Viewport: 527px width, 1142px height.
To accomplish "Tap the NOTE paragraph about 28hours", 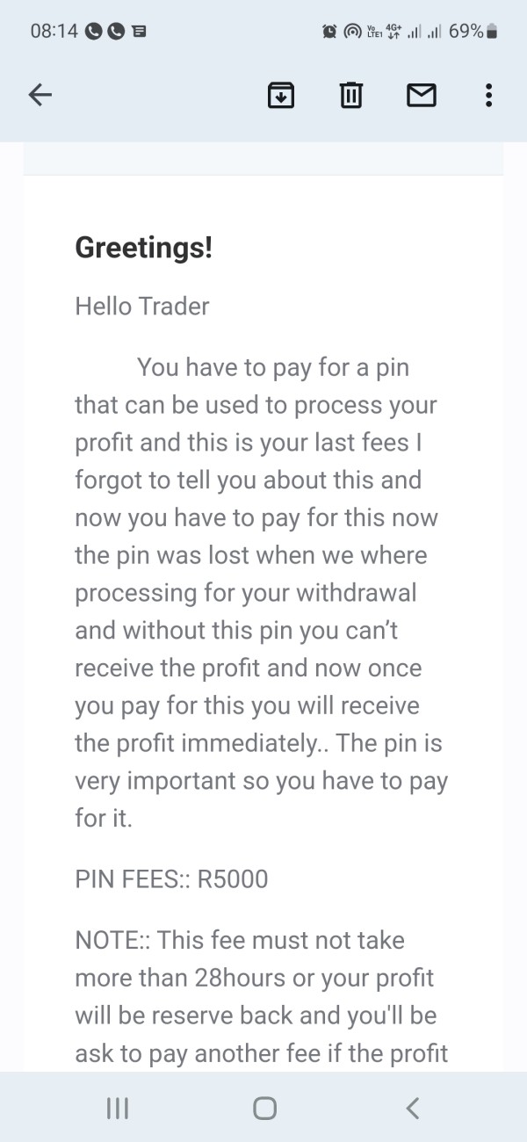I will point(262,996).
